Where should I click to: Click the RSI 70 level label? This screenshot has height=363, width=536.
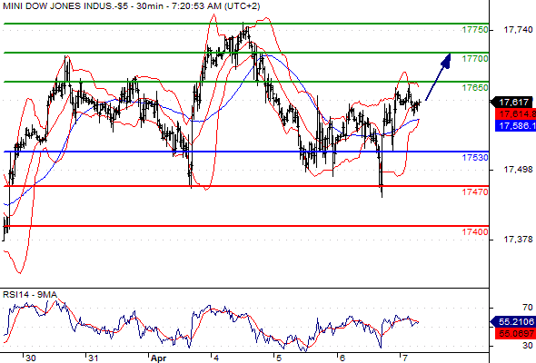click(x=528, y=308)
